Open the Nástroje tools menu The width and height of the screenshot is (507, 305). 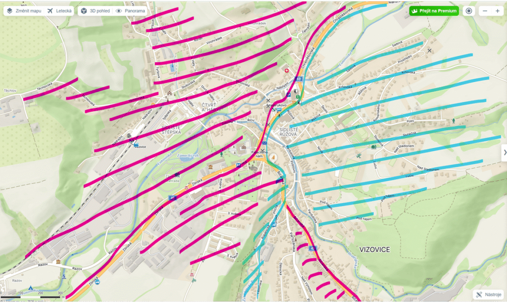click(x=488, y=295)
